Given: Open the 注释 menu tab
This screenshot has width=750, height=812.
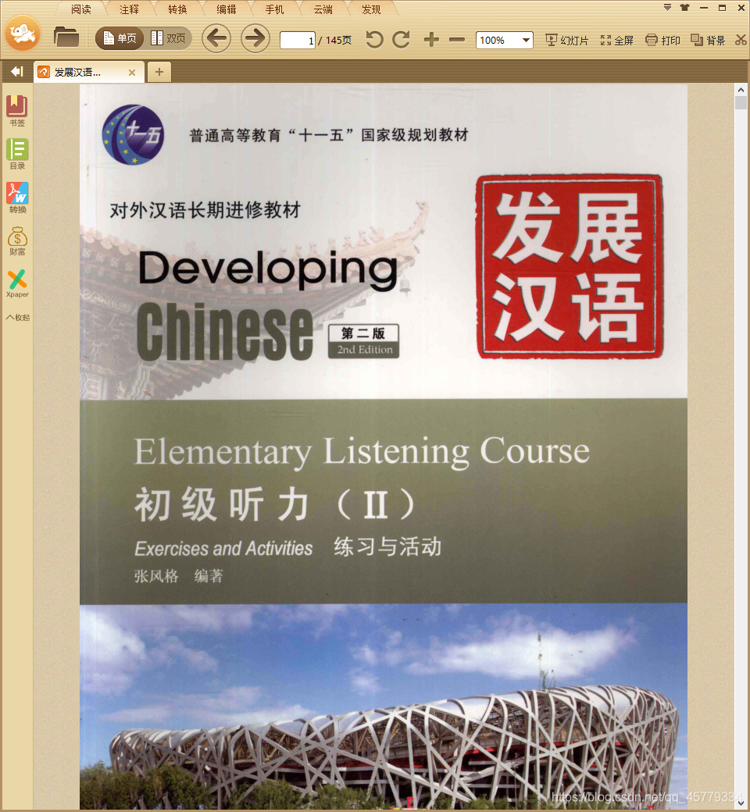Looking at the screenshot, I should point(129,9).
